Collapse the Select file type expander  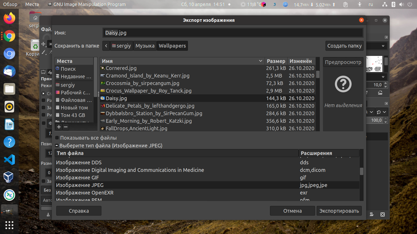click(57, 146)
